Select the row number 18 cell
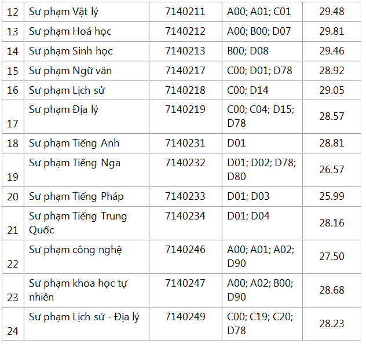The image size is (366, 344). (x=13, y=143)
